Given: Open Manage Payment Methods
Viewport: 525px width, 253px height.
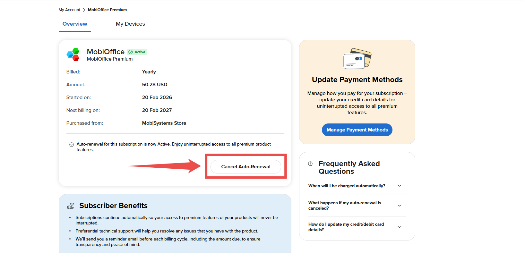Looking at the screenshot, I should tap(357, 130).
